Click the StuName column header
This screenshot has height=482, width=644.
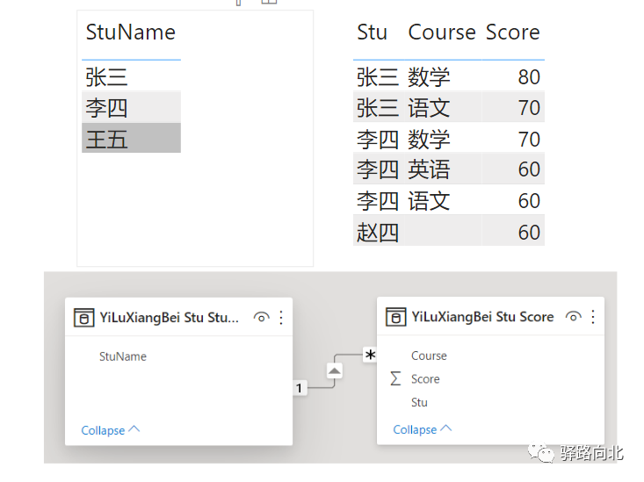pyautogui.click(x=131, y=32)
